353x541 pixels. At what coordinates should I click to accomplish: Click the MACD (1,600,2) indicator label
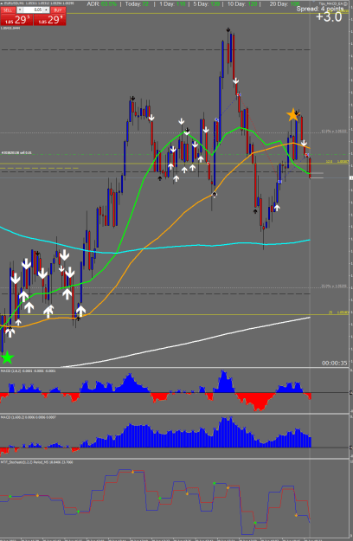29,417
